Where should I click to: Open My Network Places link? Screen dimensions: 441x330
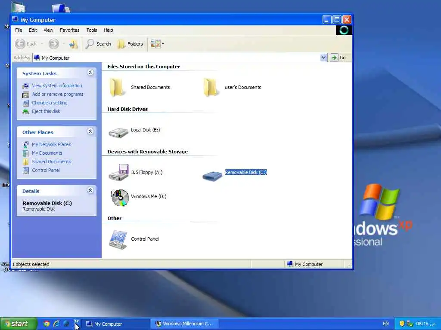[51, 144]
